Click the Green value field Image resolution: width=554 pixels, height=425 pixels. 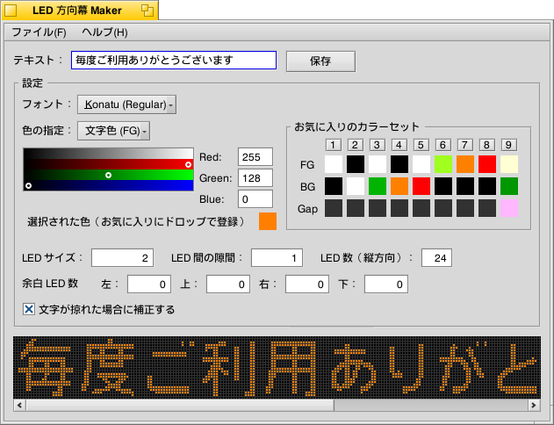pyautogui.click(x=255, y=178)
